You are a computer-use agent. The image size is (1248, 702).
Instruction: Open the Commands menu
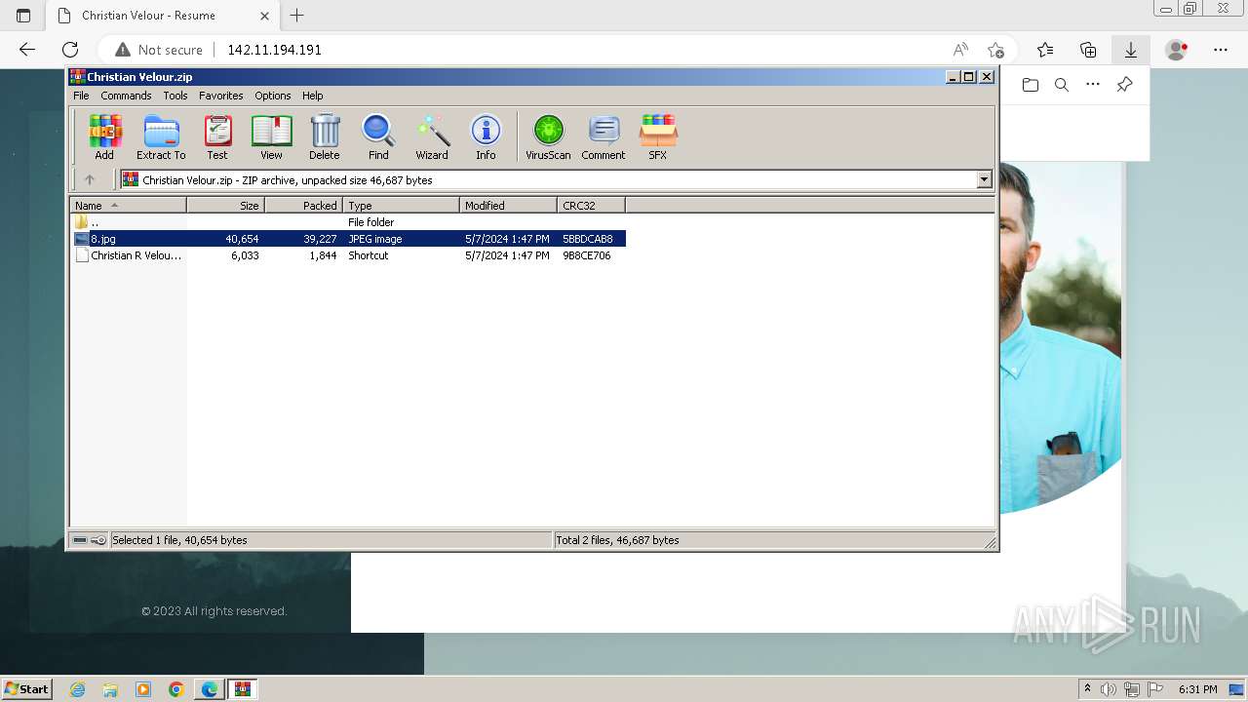pyautogui.click(x=126, y=96)
